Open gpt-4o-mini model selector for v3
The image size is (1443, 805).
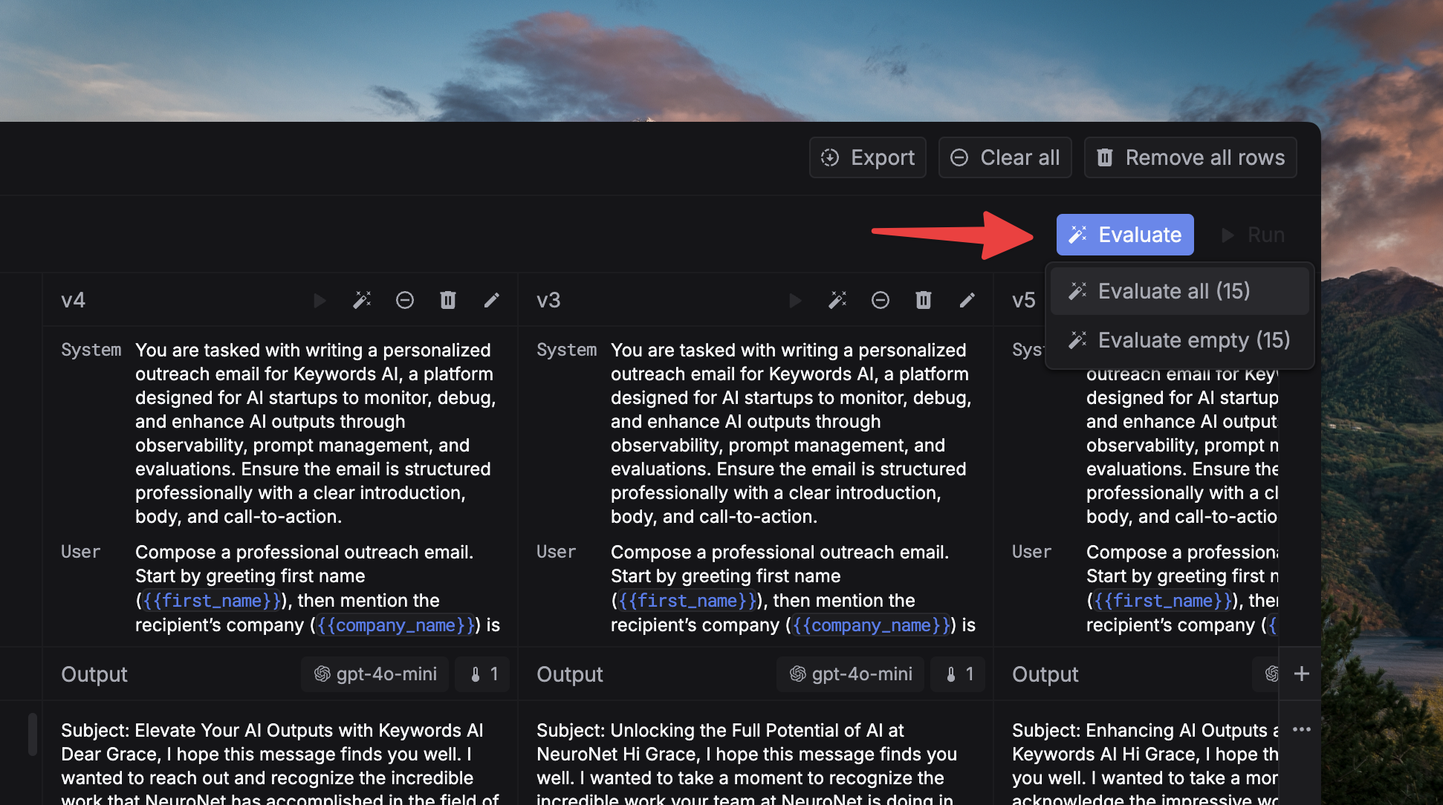851,674
